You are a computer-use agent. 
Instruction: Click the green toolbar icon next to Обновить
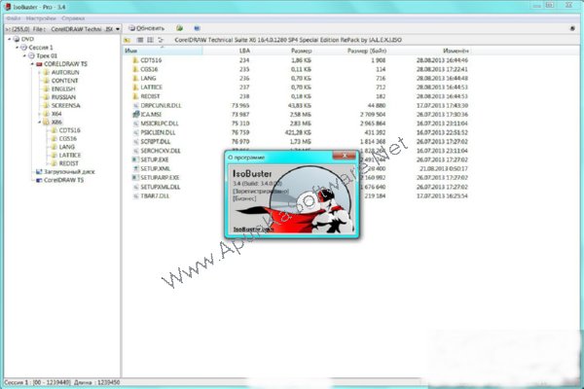pos(179,28)
